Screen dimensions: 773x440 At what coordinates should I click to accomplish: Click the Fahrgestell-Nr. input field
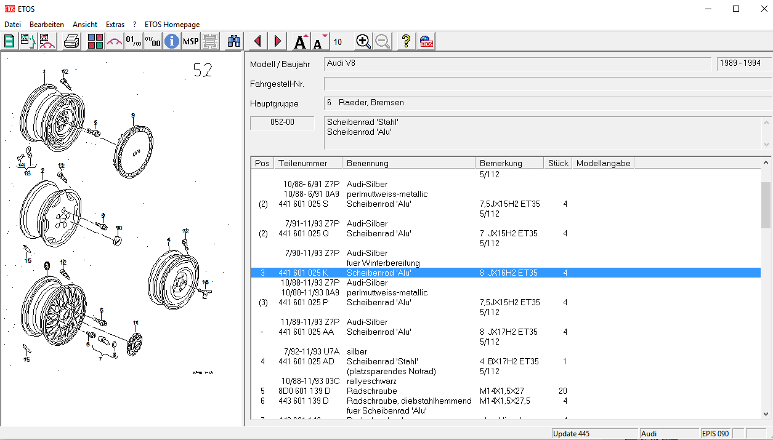tap(547, 84)
